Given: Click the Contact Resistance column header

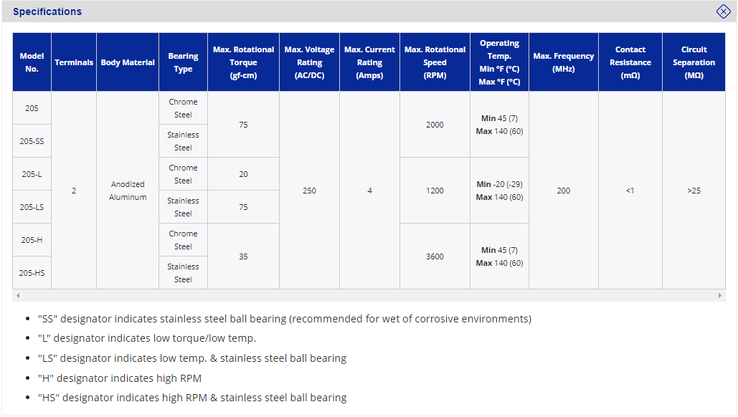Looking at the screenshot, I should tap(630, 62).
